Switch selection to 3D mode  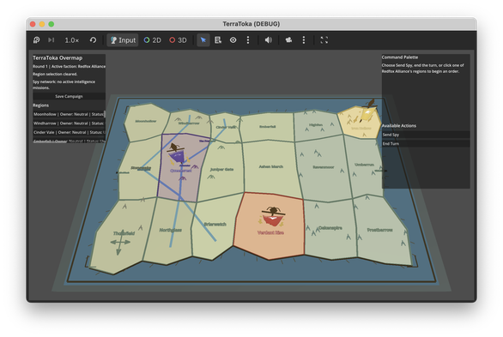click(178, 40)
